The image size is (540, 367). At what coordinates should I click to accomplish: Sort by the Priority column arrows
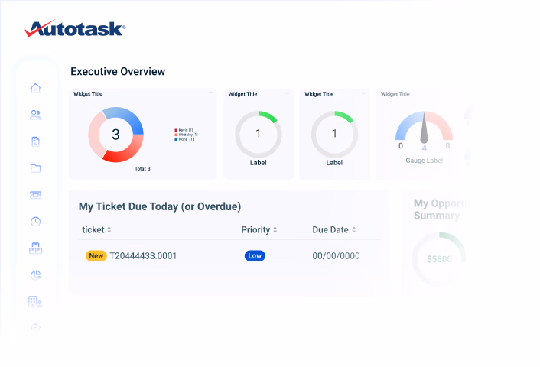(x=275, y=229)
